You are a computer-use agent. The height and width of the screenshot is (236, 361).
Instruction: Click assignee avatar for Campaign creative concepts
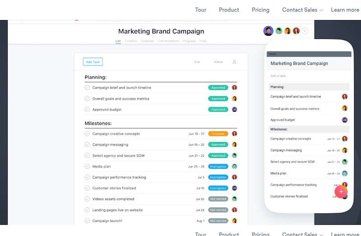(x=235, y=134)
